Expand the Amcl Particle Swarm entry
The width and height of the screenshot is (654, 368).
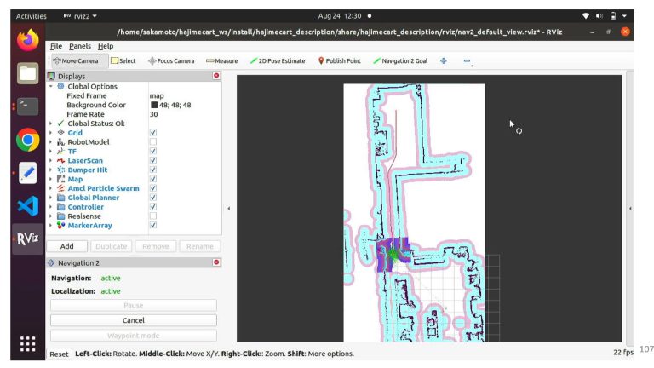coord(51,188)
